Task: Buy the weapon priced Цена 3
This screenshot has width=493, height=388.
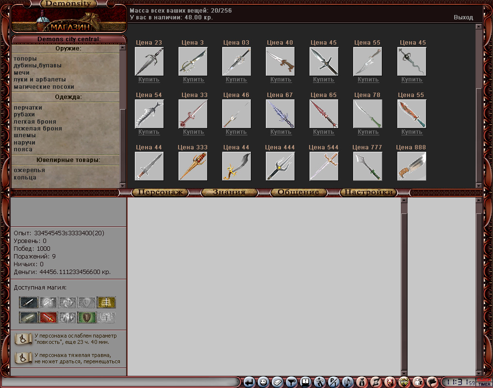Action: click(x=193, y=80)
